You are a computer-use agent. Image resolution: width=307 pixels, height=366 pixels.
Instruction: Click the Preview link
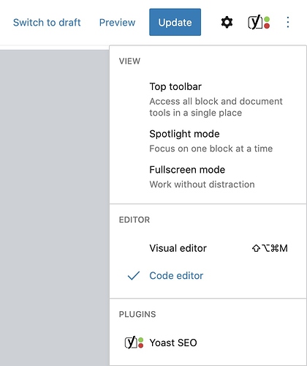coord(117,22)
